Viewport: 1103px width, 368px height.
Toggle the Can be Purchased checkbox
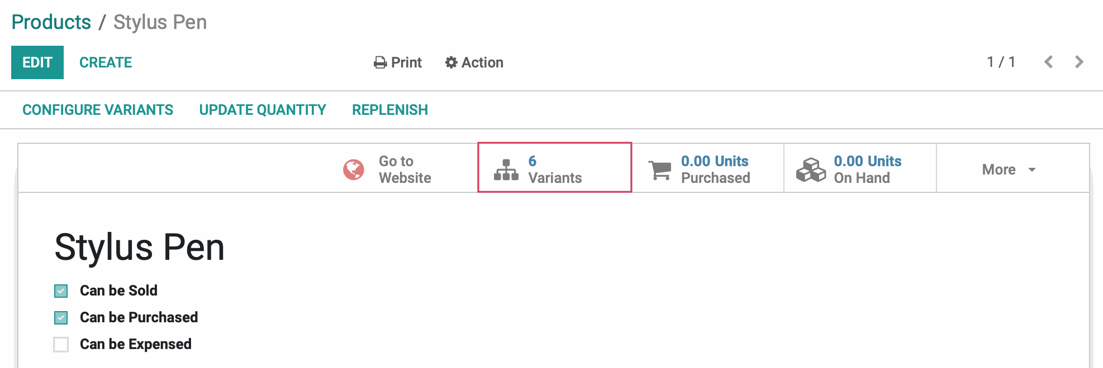[x=61, y=318]
